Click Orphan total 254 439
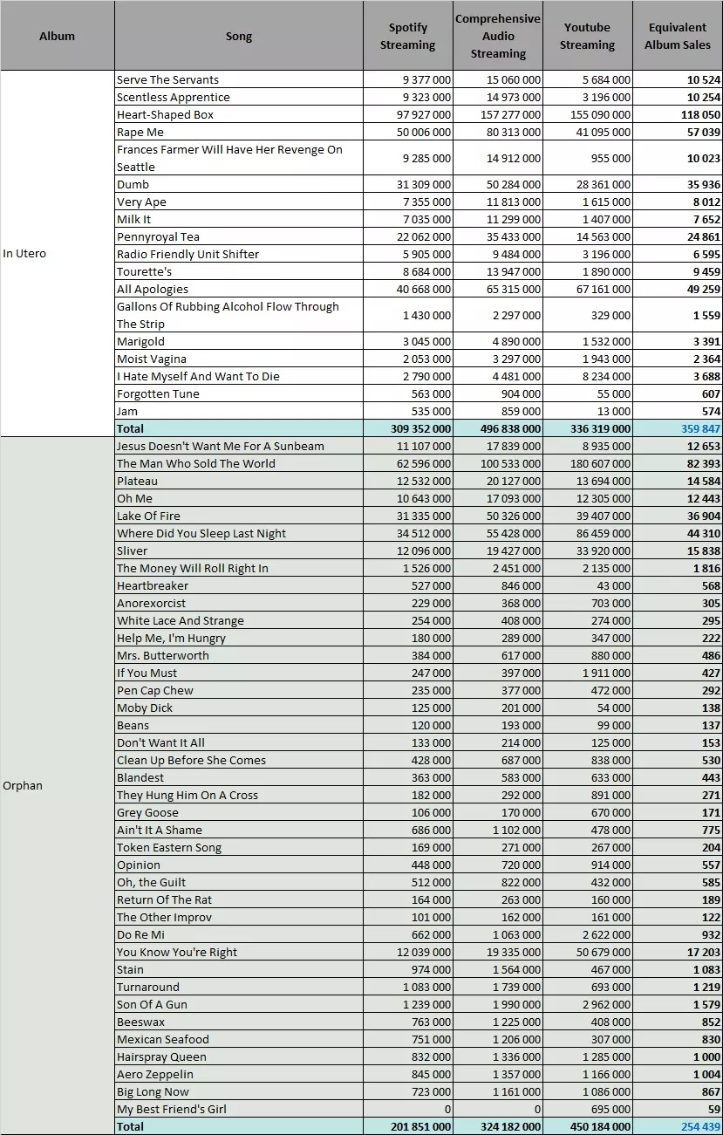 [x=678, y=1126]
